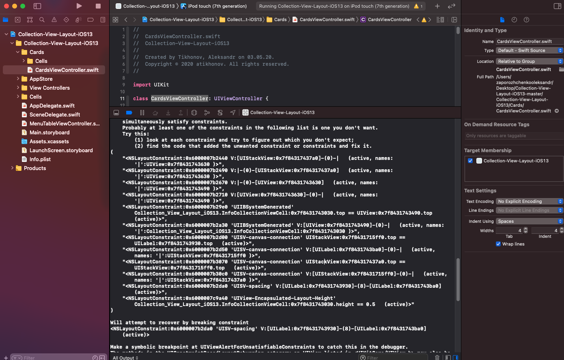564x360 pixels.
Task: Pause program execution
Action: [x=142, y=112]
